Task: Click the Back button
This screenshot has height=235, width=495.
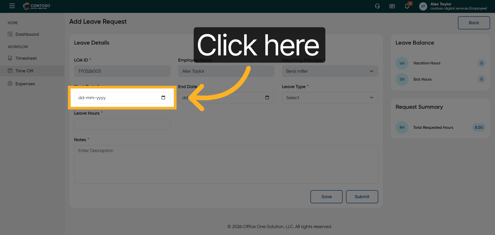Action: coord(474,23)
